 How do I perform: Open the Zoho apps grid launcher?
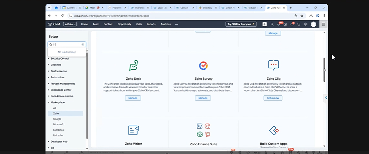click(x=323, y=24)
